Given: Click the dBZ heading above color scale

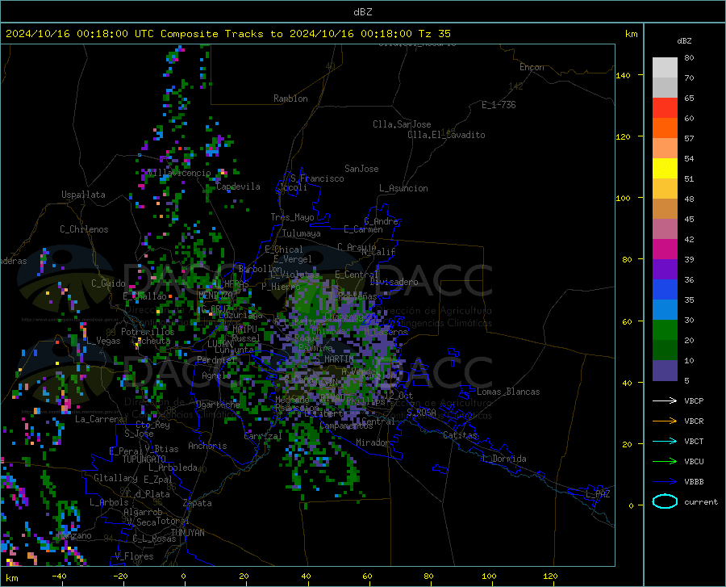Looking at the screenshot, I should (684, 40).
